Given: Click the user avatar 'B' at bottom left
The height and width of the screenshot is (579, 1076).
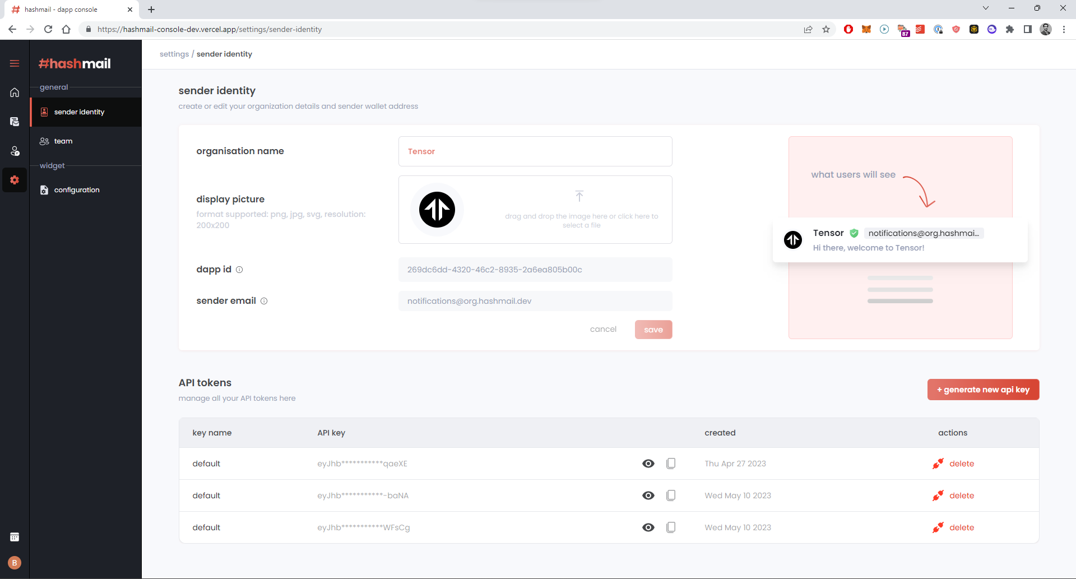Looking at the screenshot, I should coord(15,563).
